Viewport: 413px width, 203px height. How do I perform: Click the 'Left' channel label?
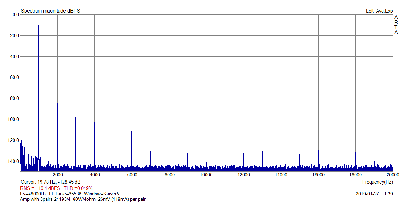click(x=370, y=11)
